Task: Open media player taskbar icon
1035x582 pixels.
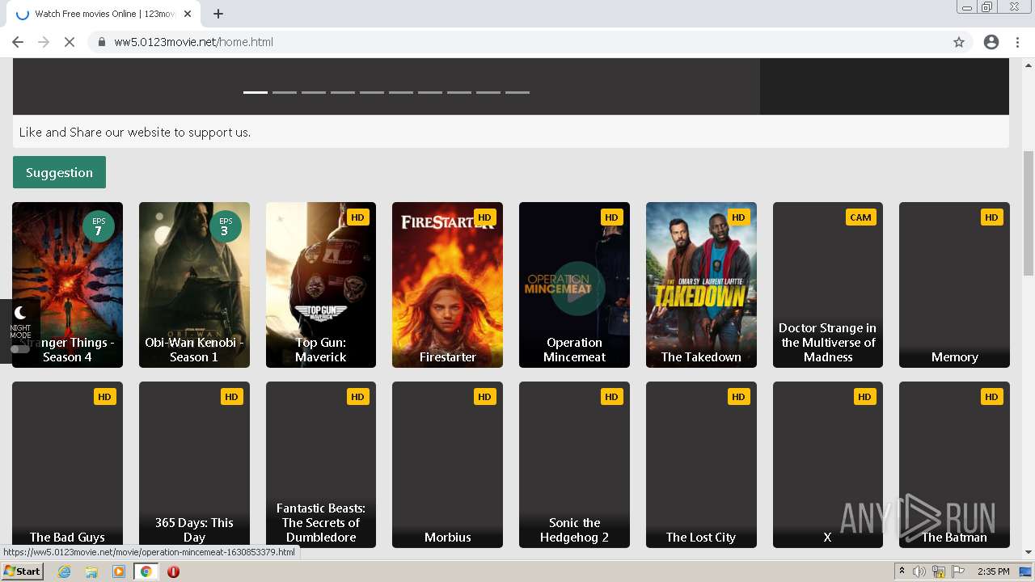Action: tap(119, 571)
